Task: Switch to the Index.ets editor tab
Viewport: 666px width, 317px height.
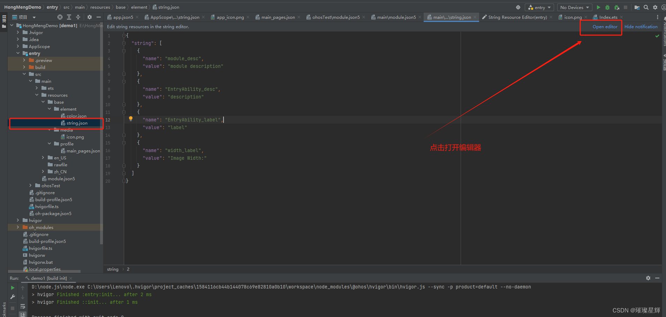Action: tap(607, 17)
